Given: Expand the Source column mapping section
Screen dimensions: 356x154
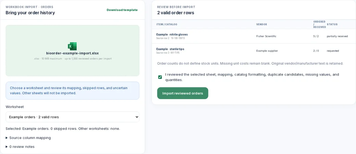Looking at the screenshot, I should point(28,138).
